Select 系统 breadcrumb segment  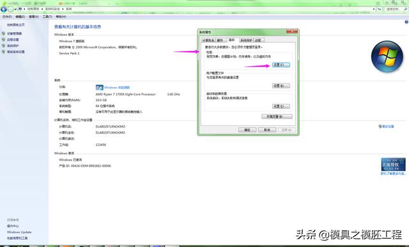click(x=68, y=9)
